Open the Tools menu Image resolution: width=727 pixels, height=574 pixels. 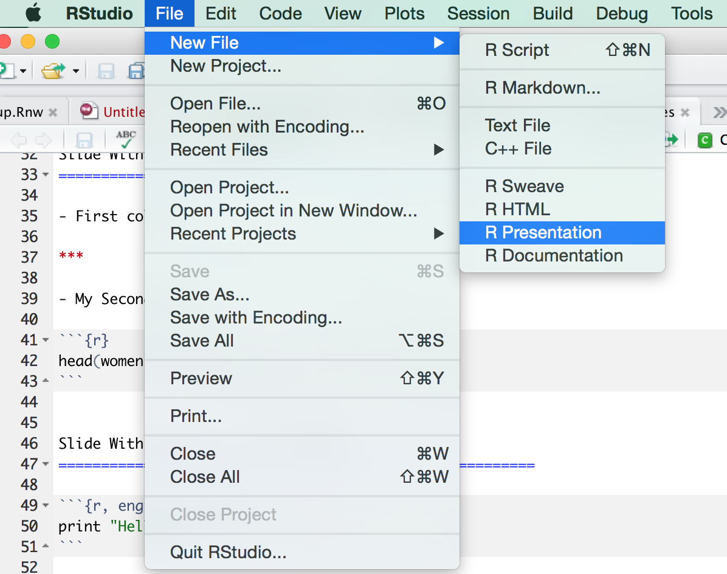pos(692,13)
